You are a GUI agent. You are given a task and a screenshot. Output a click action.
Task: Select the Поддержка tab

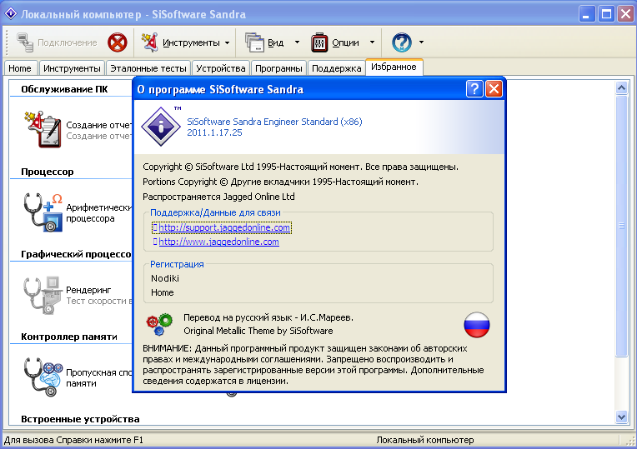click(x=336, y=68)
